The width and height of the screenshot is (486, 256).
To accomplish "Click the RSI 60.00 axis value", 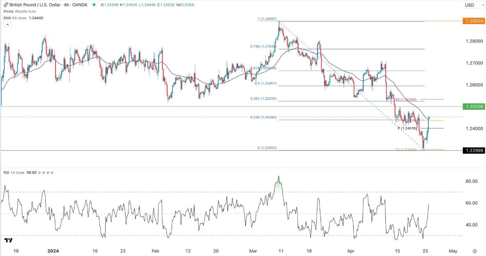I will pos(472,203).
